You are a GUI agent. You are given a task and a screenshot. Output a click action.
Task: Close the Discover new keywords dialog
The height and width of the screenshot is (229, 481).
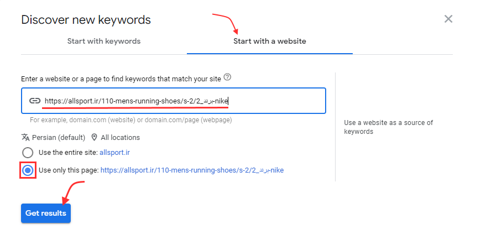pyautogui.click(x=448, y=19)
